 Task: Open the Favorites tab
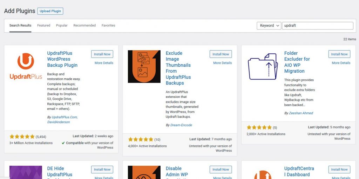click(108, 25)
